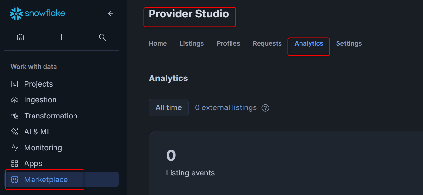Screen dimensions: 423x195
Task: Switch to the Listings tab
Action: (x=192, y=43)
